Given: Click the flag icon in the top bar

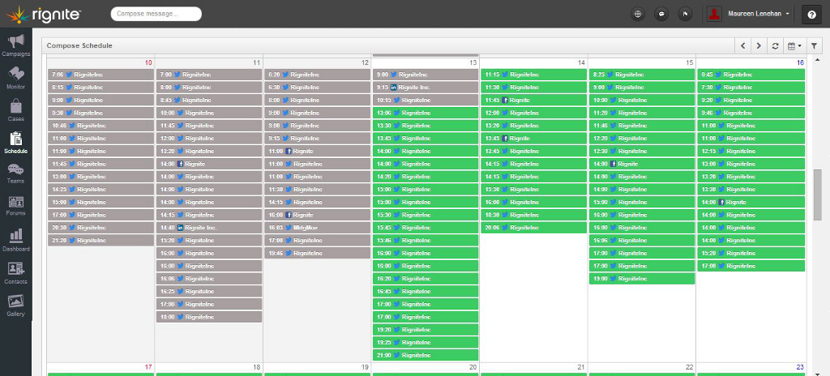Looking at the screenshot, I should point(685,15).
